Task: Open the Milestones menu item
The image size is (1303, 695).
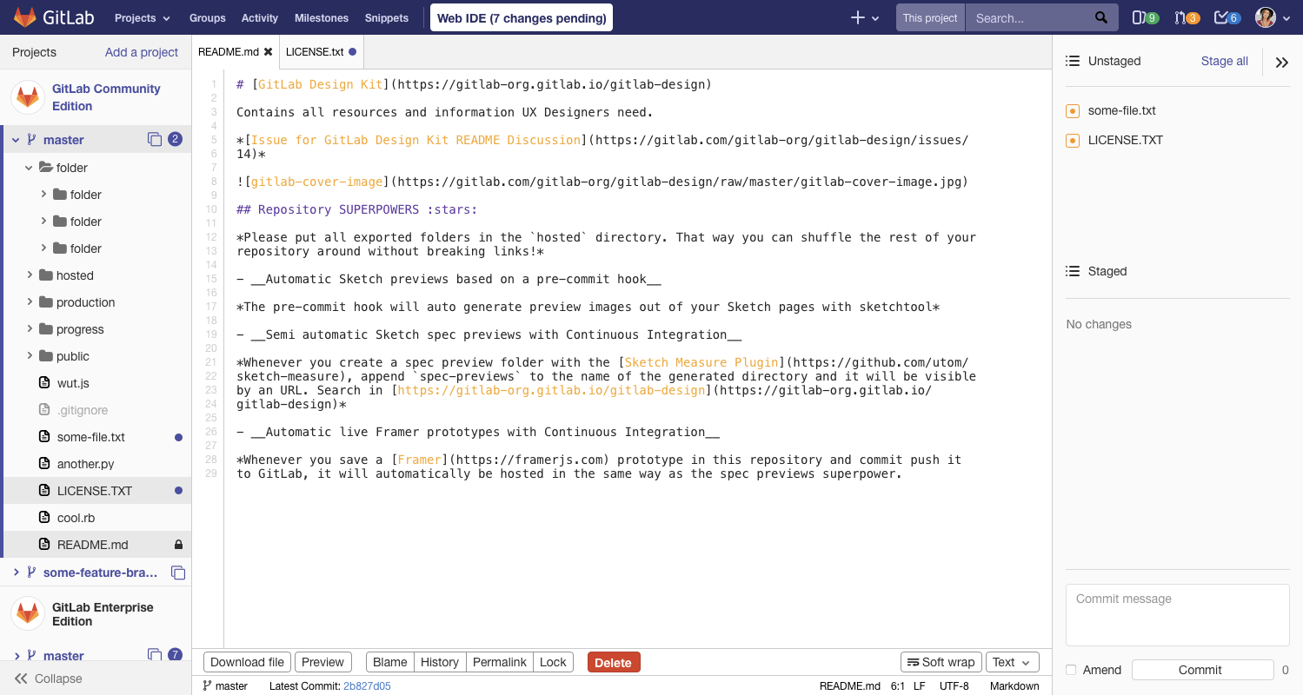Action: coord(322,17)
